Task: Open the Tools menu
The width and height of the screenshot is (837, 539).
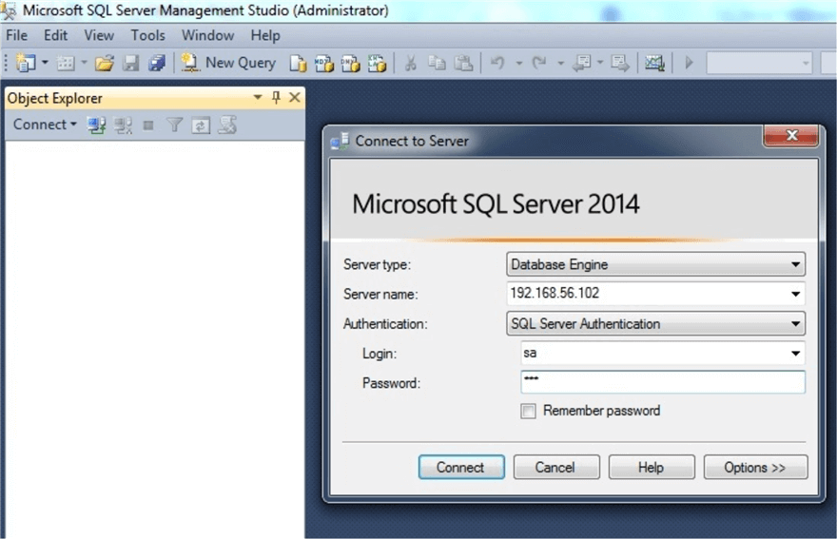Action: coord(147,35)
